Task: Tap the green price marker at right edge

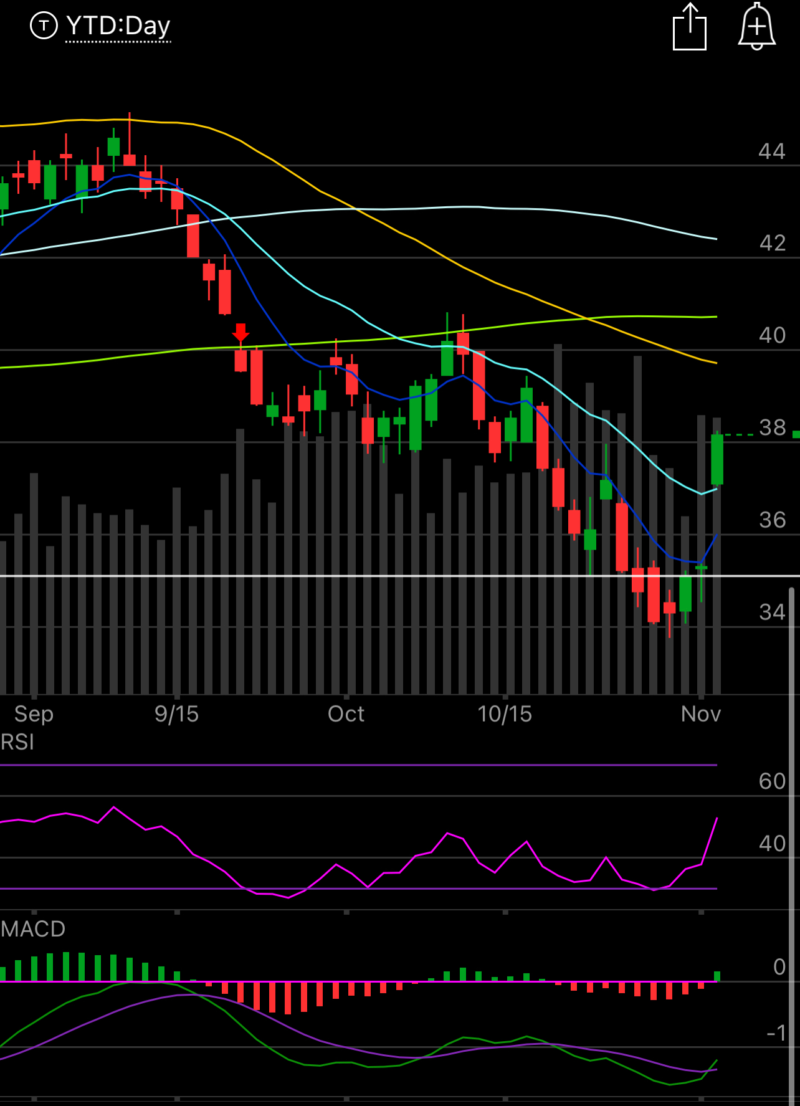Action: (x=796, y=434)
